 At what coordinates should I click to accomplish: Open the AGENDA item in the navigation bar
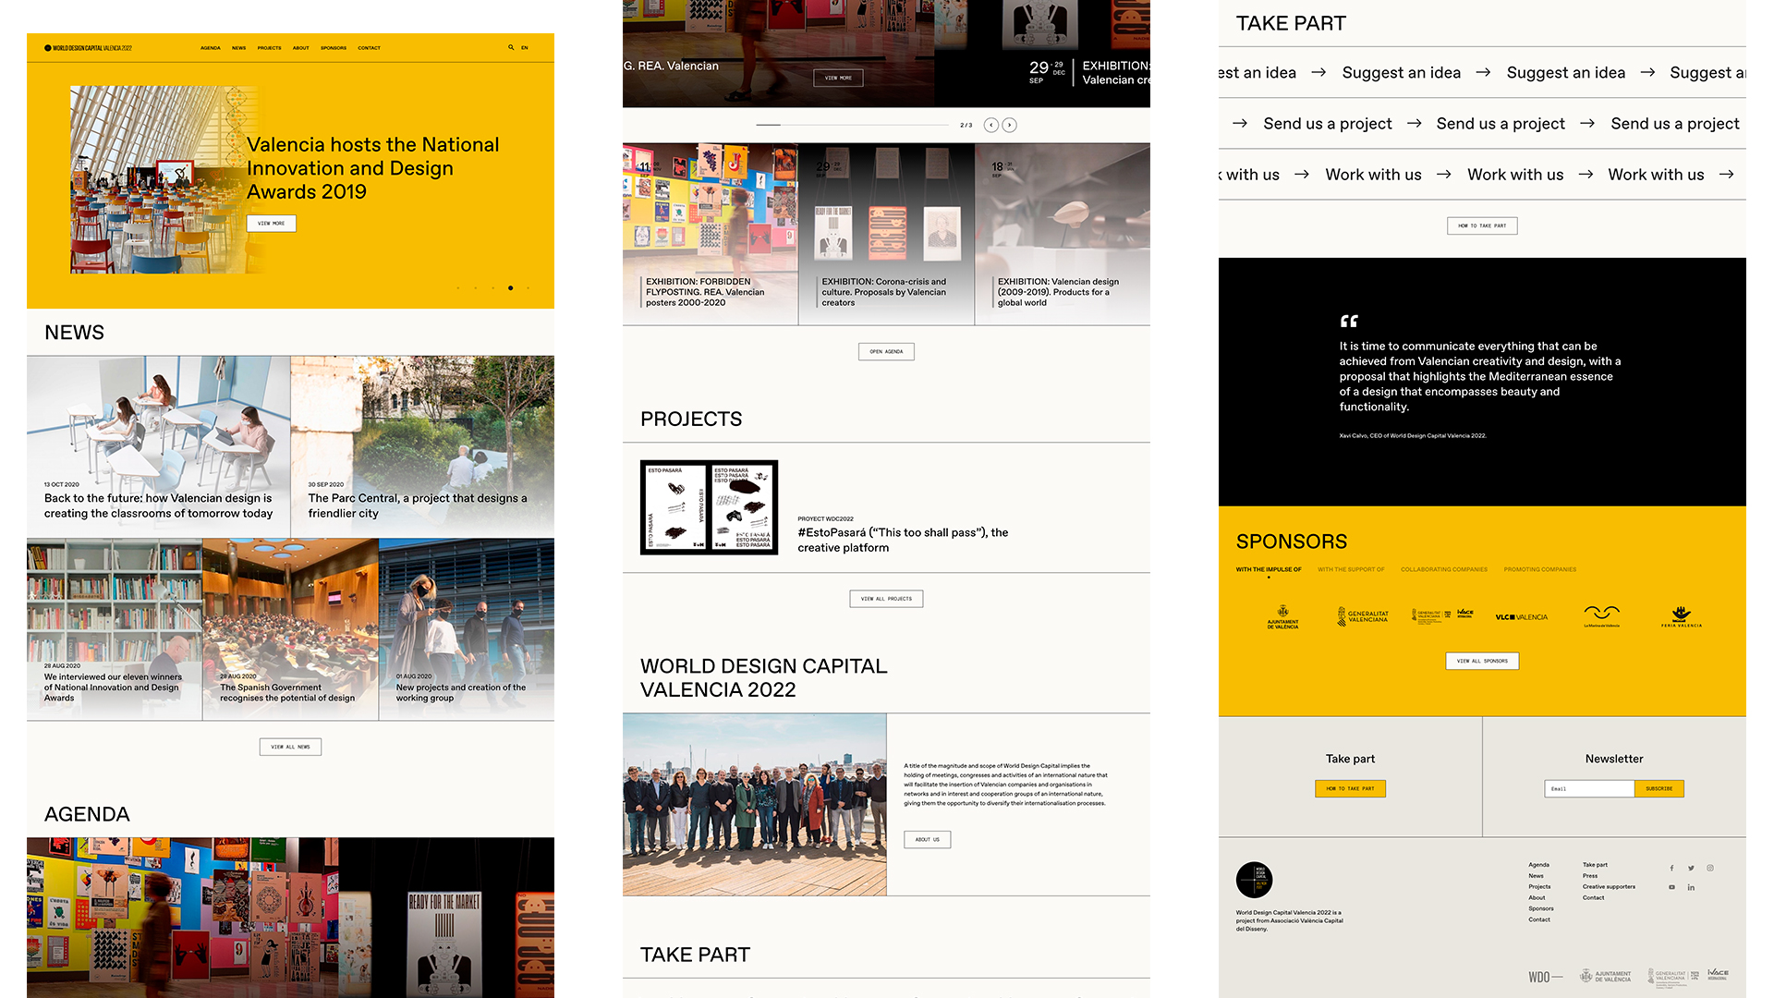tap(211, 47)
